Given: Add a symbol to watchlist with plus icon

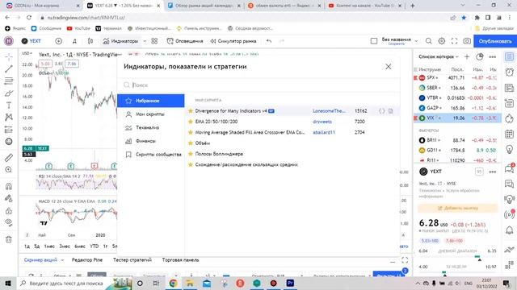Looking at the screenshot, I should click(467, 57).
